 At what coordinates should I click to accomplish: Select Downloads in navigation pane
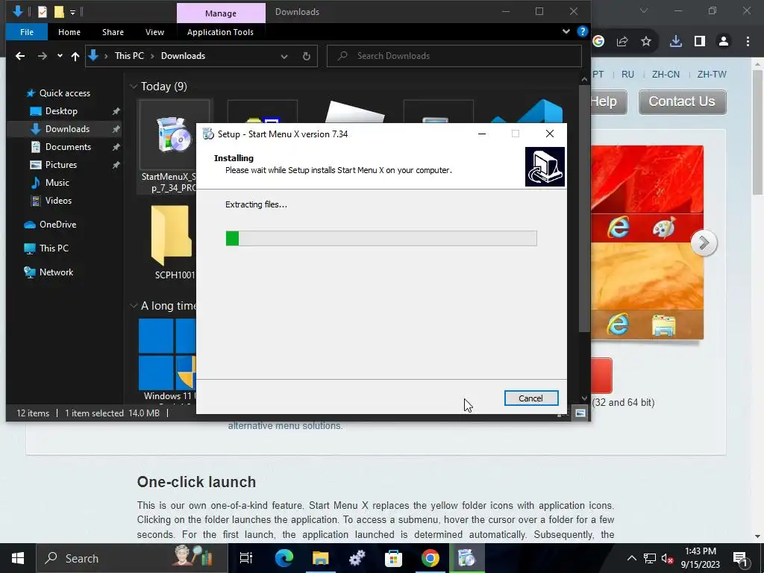click(67, 129)
